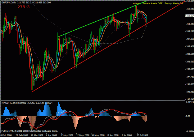Click the 205.405 price axis label
The image size is (194, 137).
190,46
